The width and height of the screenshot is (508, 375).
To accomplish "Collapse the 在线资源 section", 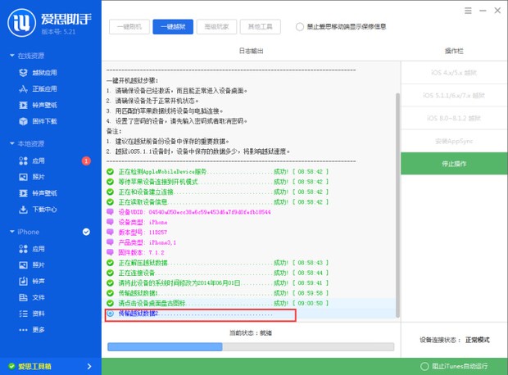I will 12,56.
